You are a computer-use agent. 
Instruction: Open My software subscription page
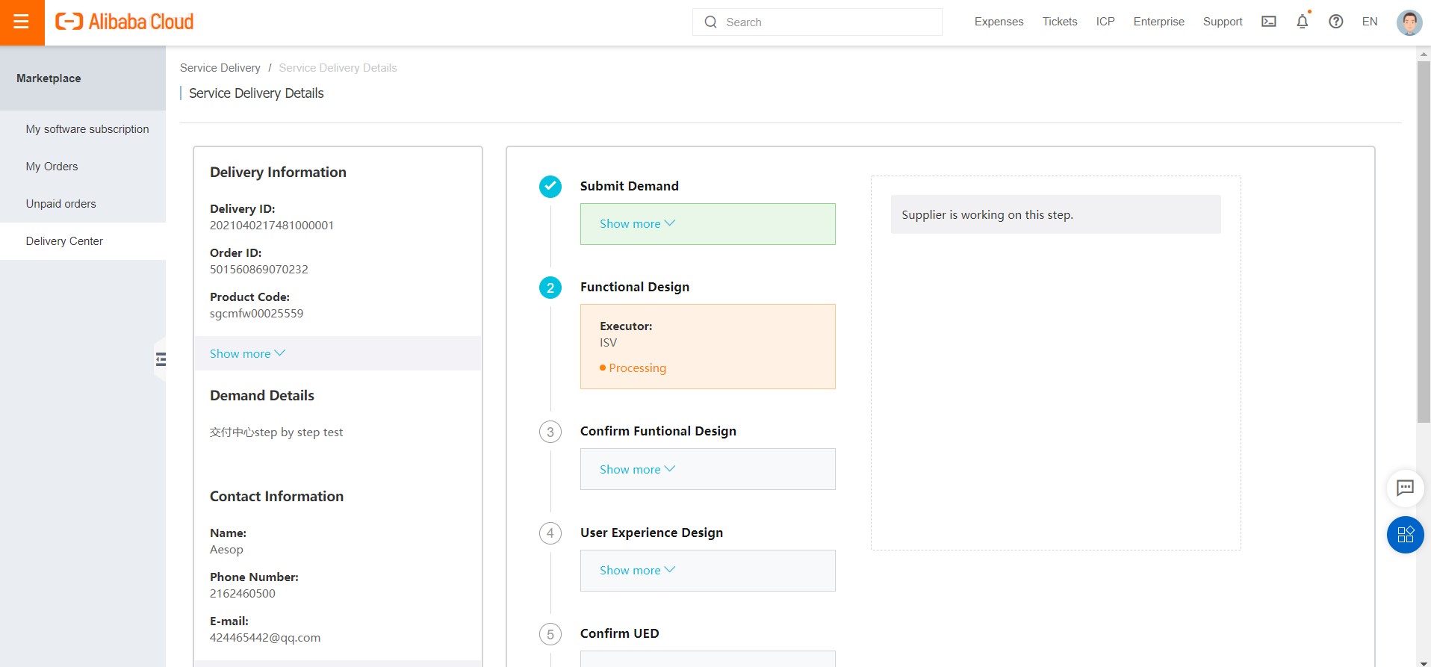coord(87,129)
